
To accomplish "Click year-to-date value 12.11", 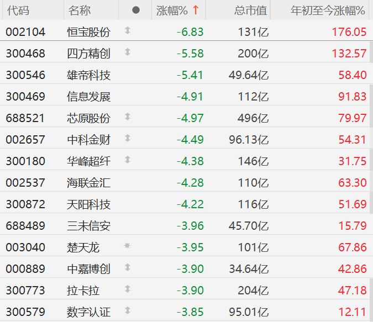I will [353, 312].
